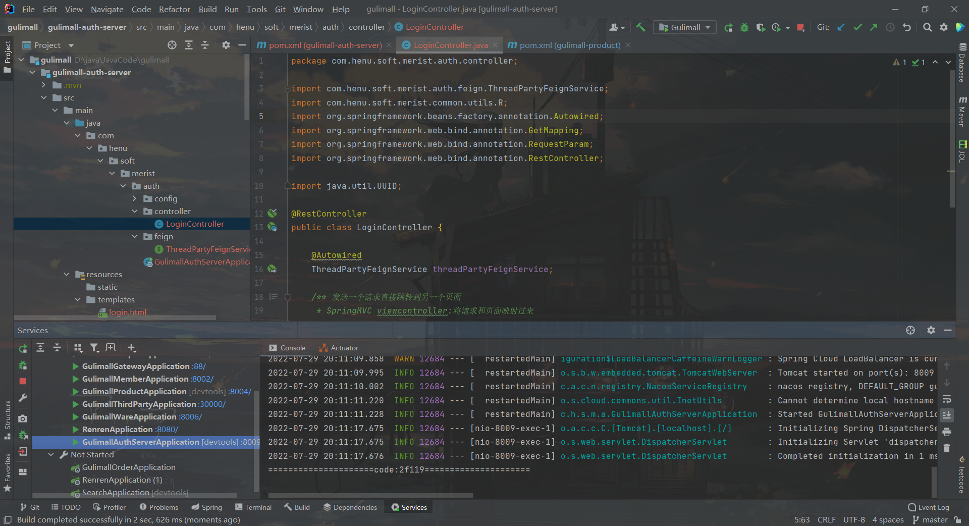The image size is (969, 526).
Task: Open Database tool window on right
Action: click(x=962, y=62)
